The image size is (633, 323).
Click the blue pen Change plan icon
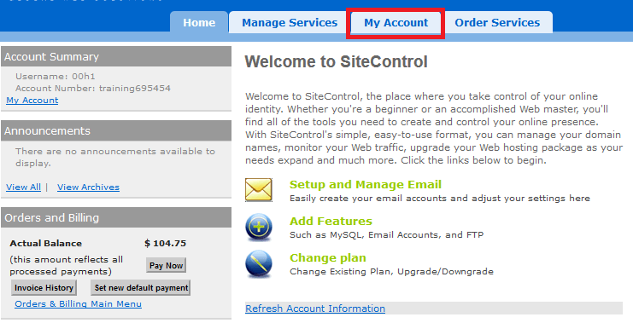pyautogui.click(x=258, y=264)
